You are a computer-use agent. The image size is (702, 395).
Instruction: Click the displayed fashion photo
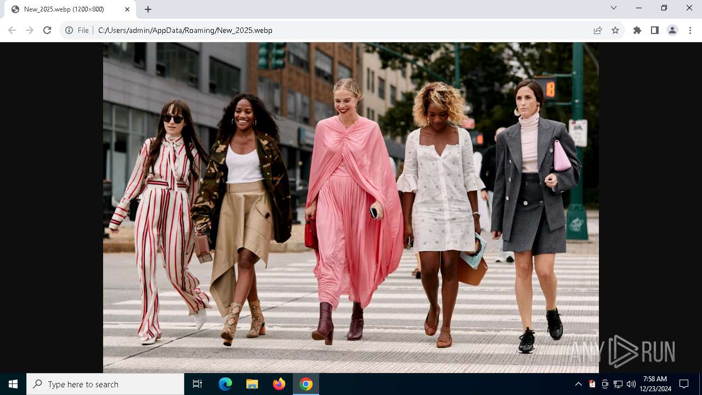[x=351, y=207]
